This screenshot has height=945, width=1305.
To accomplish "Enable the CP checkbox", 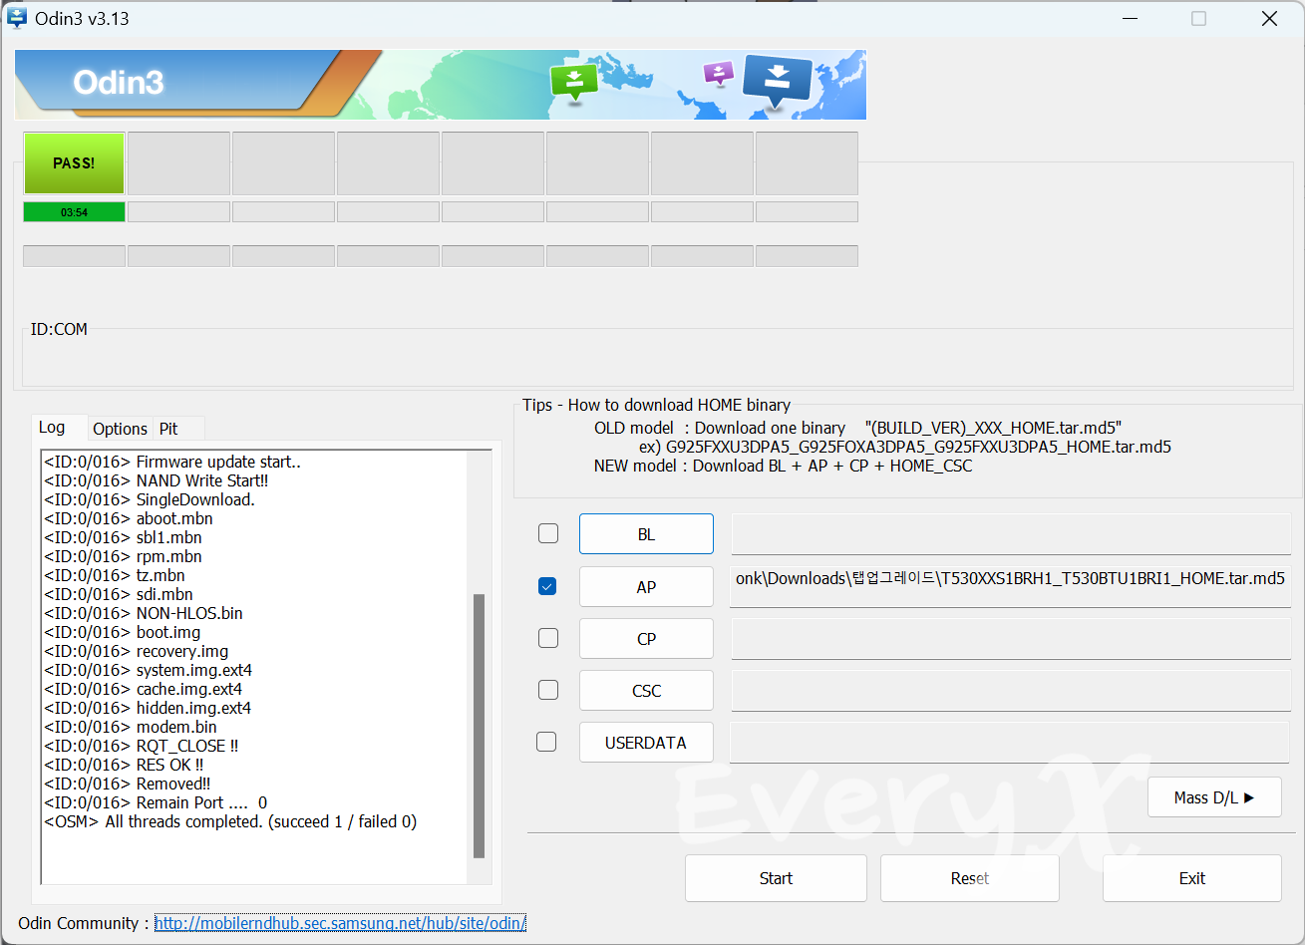I will point(548,638).
